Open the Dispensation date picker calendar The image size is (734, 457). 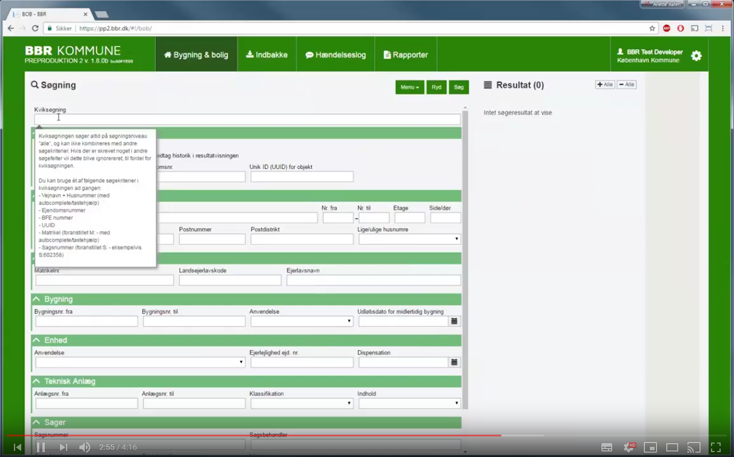pos(454,363)
